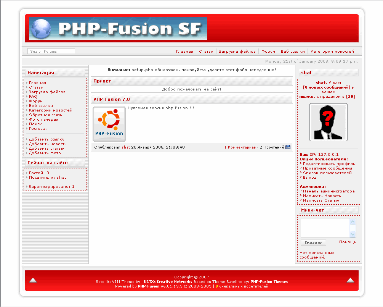Open Панель администратора

pyautogui.click(x=329, y=191)
